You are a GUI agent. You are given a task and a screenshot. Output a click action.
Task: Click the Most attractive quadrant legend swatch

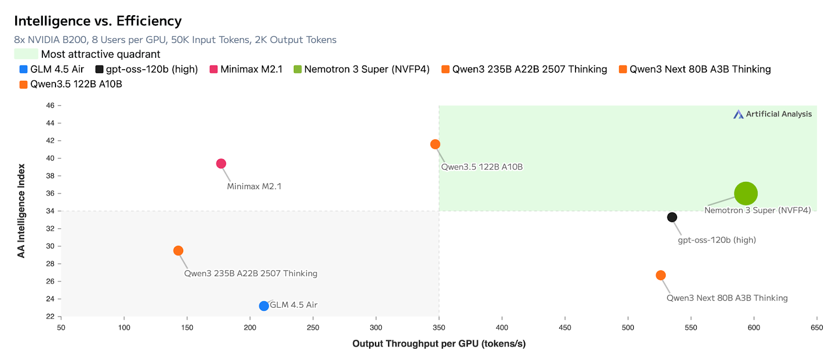26,54
